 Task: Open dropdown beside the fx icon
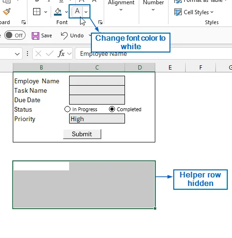point(69,54)
